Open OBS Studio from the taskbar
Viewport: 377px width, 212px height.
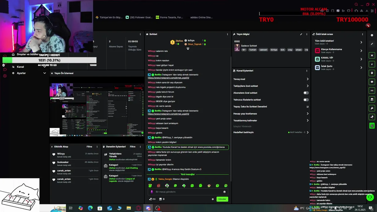(158, 208)
